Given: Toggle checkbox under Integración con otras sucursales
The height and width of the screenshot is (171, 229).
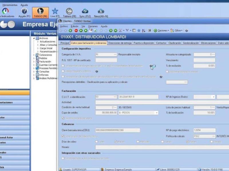Looking at the screenshot, I should (63, 158).
